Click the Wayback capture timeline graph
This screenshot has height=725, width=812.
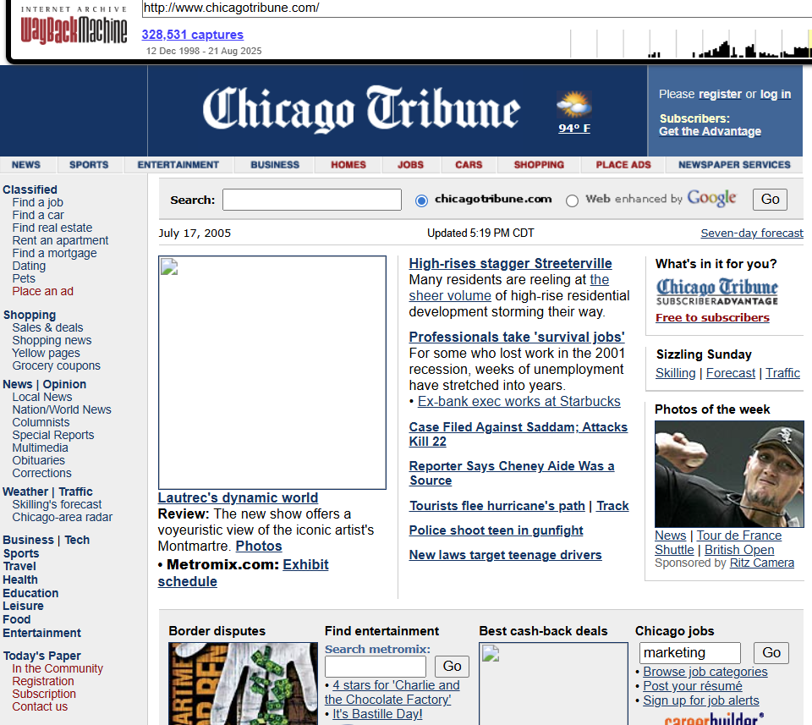click(691, 43)
